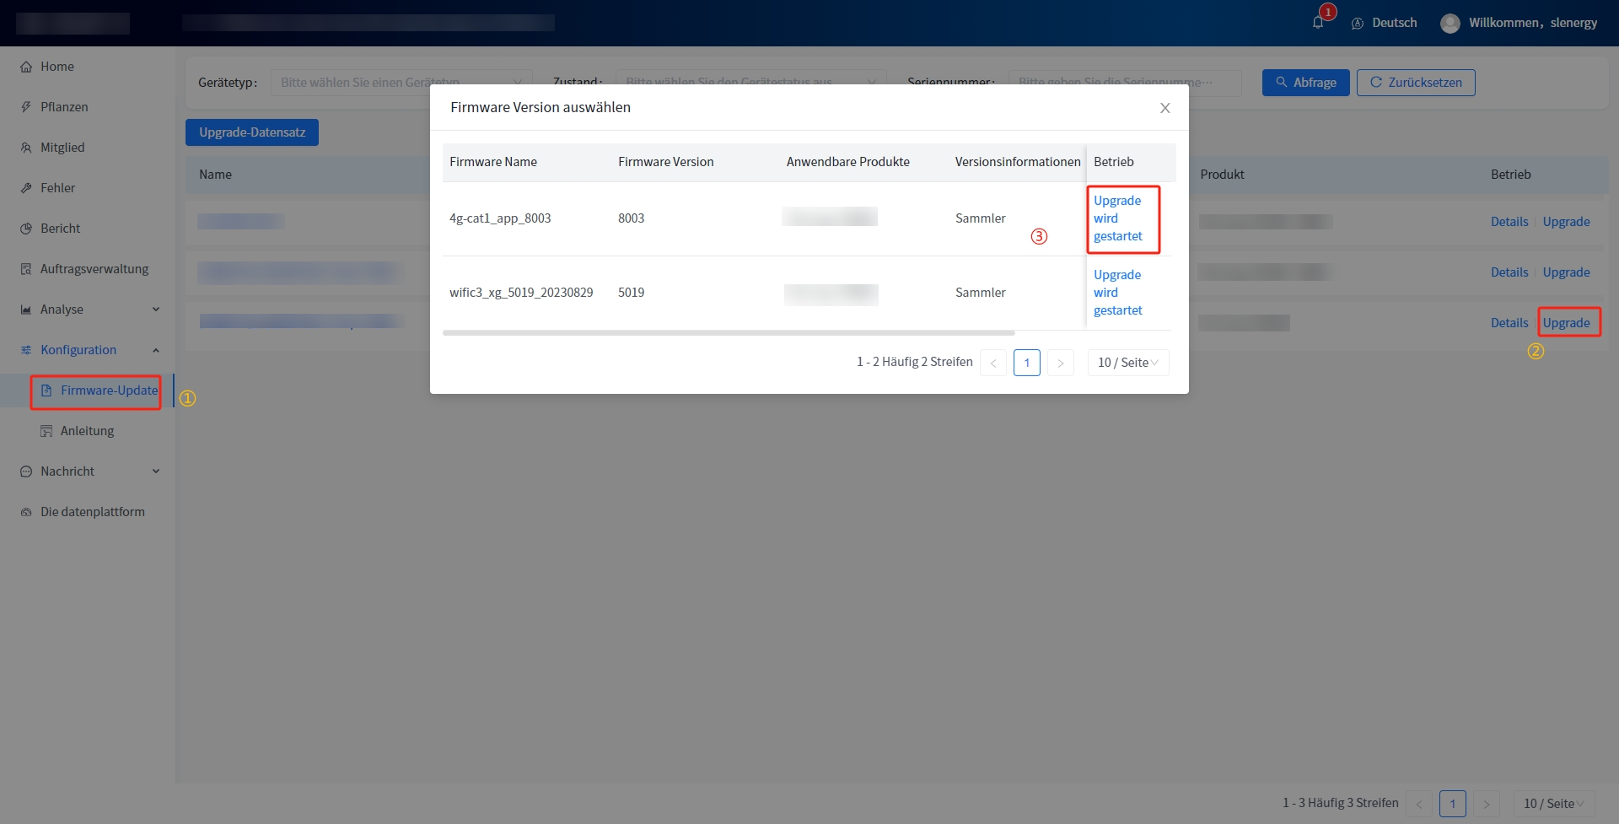Expand the Nachricht submenu
This screenshot has width=1619, height=824.
(156, 471)
